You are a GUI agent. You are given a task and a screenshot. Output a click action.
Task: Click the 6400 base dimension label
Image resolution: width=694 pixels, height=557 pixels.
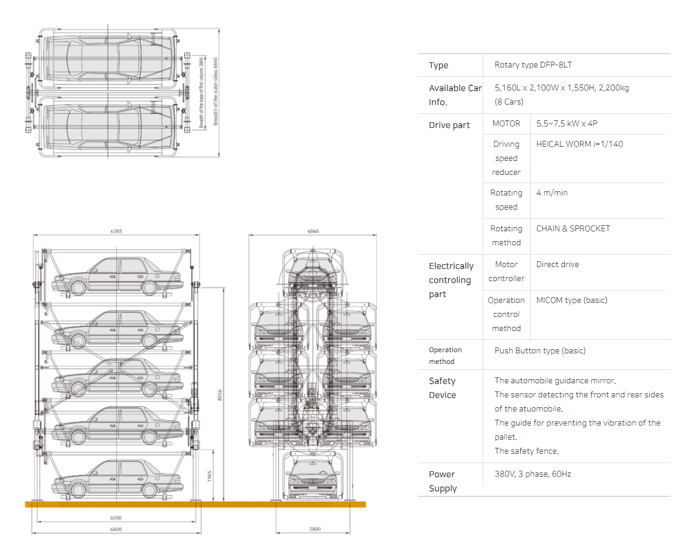116,529
